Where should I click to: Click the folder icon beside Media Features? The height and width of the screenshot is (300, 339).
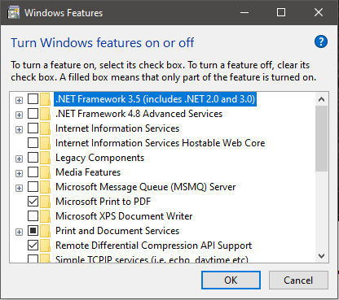[x=45, y=172]
